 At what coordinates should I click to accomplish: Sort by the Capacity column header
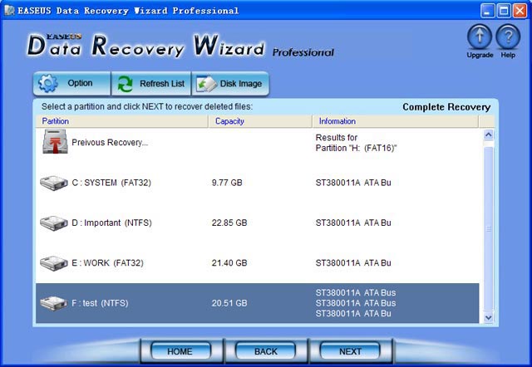260,121
